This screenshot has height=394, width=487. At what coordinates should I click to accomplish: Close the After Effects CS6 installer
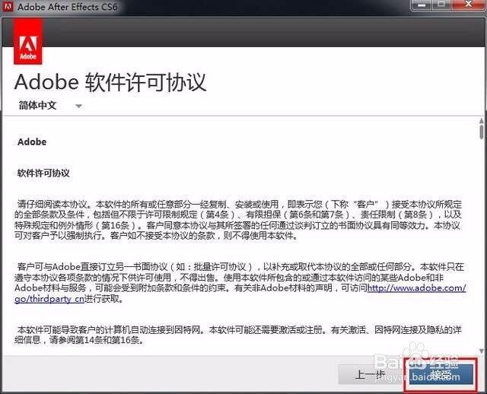point(469,5)
